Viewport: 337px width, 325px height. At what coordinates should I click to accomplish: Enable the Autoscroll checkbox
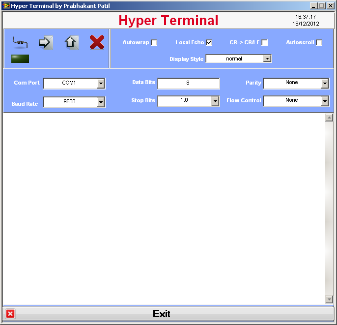pyautogui.click(x=319, y=43)
